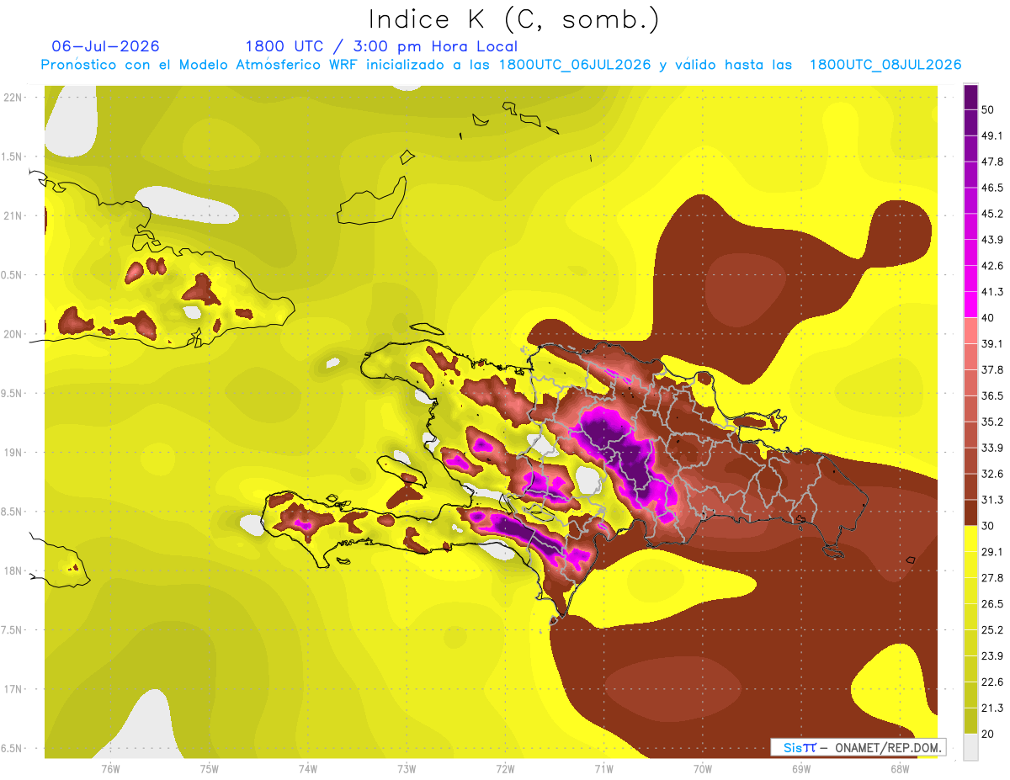Click the "21N" latitude axis label
Screen dimensions: 1010x780
pos(13,215)
